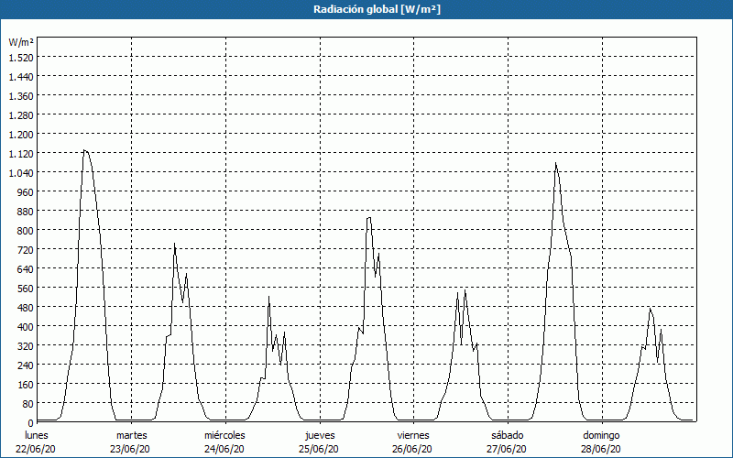Click Monday's radiation peak near 1.120
This screenshot has width=733, height=458.
84,150
